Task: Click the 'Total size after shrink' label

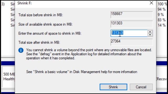Action: [x=39, y=42]
